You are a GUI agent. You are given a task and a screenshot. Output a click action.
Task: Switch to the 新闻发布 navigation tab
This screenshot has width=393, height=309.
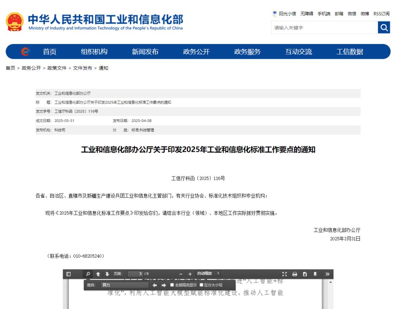point(145,52)
